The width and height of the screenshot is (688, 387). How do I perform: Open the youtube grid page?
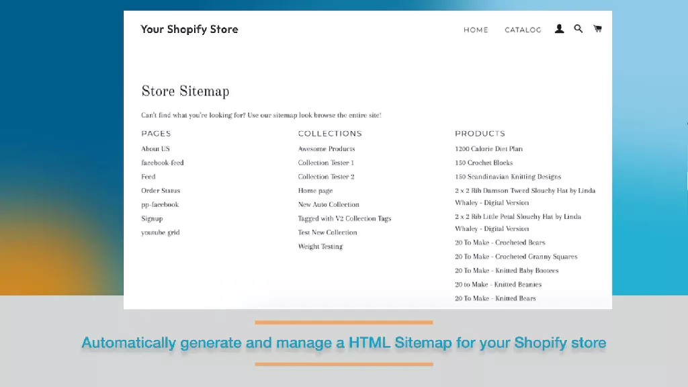tap(159, 232)
